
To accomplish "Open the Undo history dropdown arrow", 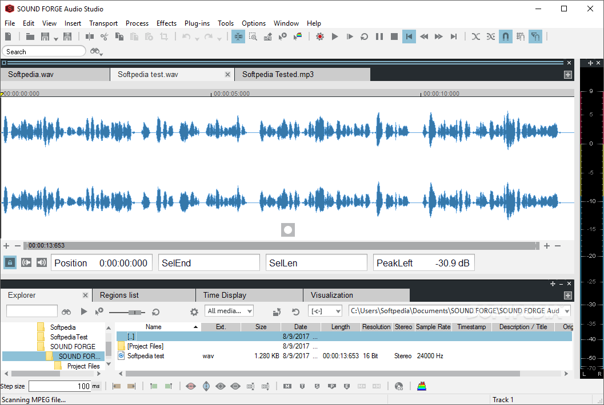I will click(197, 38).
